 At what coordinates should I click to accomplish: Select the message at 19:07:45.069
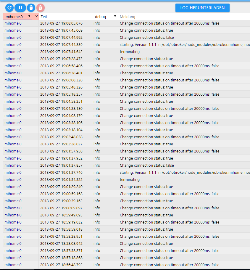click(146, 30)
